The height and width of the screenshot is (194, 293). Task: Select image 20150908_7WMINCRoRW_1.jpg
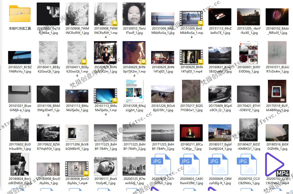click(x=77, y=14)
